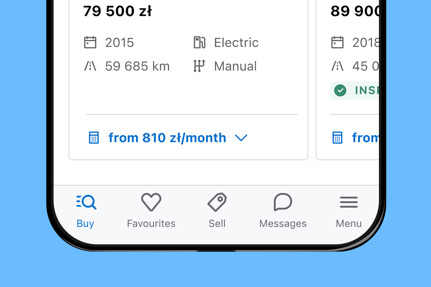Select the fuel type icon beside Electric
431x287 pixels.
click(200, 42)
